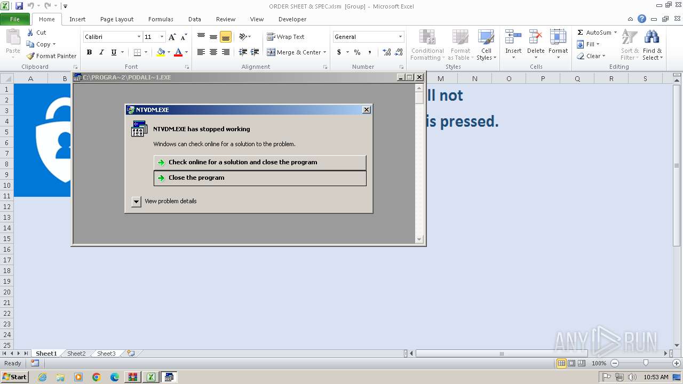Click Save icon in quick access toolbar
This screenshot has width=683, height=384.
click(x=19, y=6)
